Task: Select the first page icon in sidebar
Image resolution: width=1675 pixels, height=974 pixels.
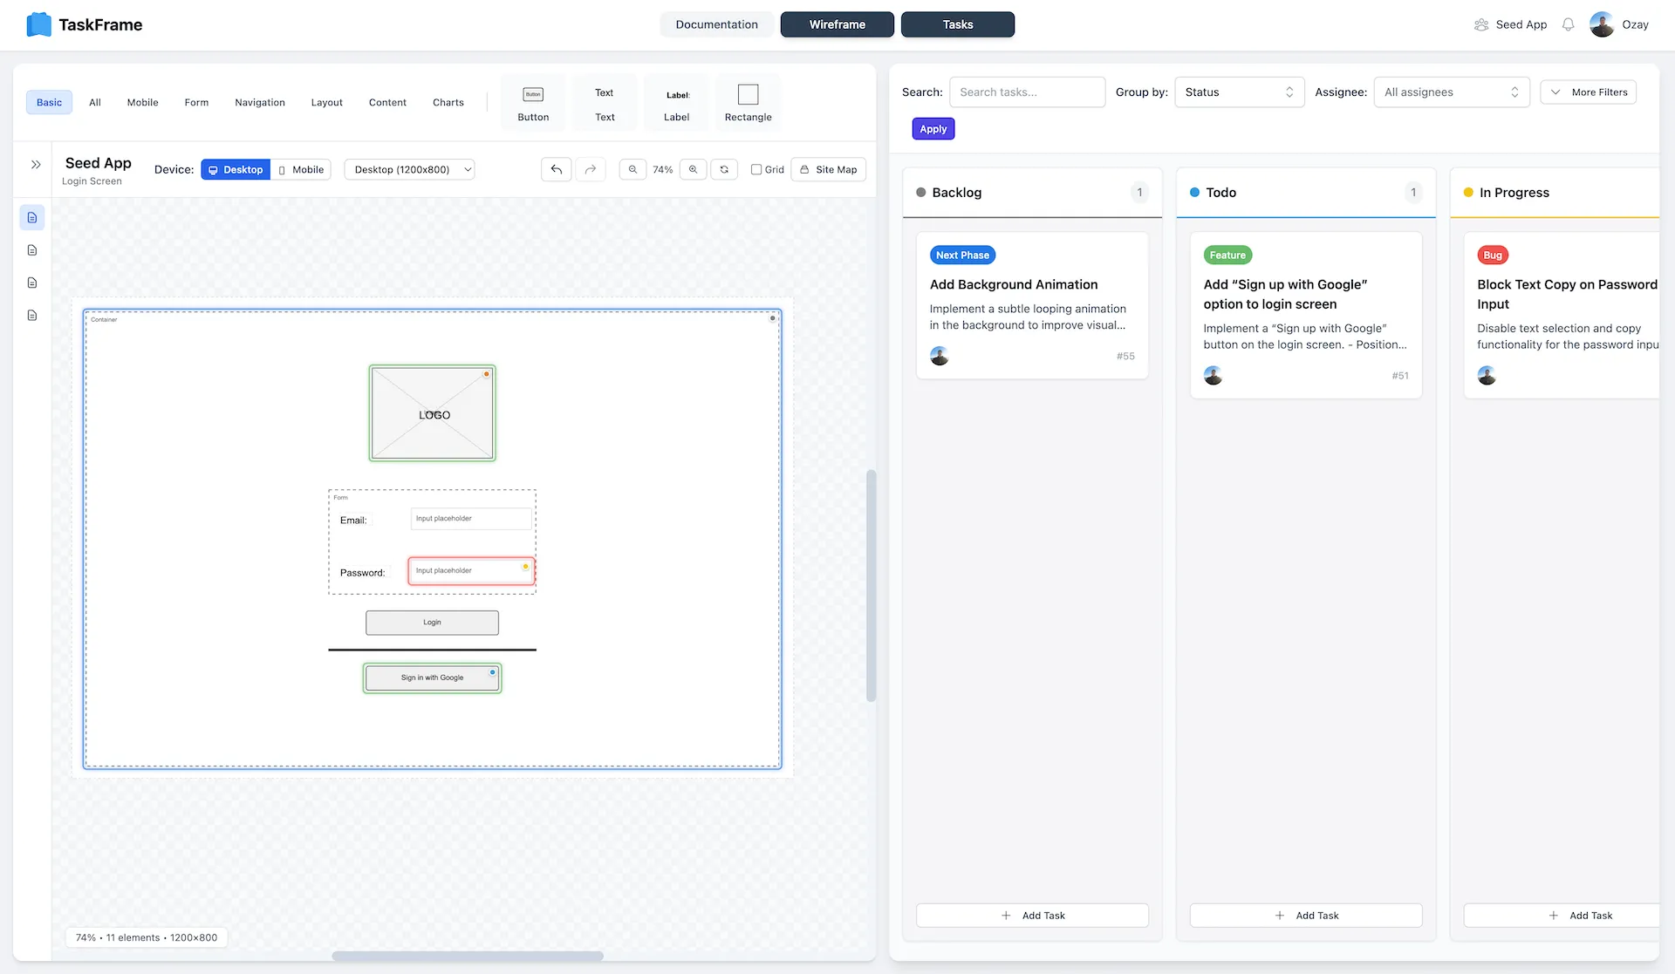Action: tap(32, 217)
